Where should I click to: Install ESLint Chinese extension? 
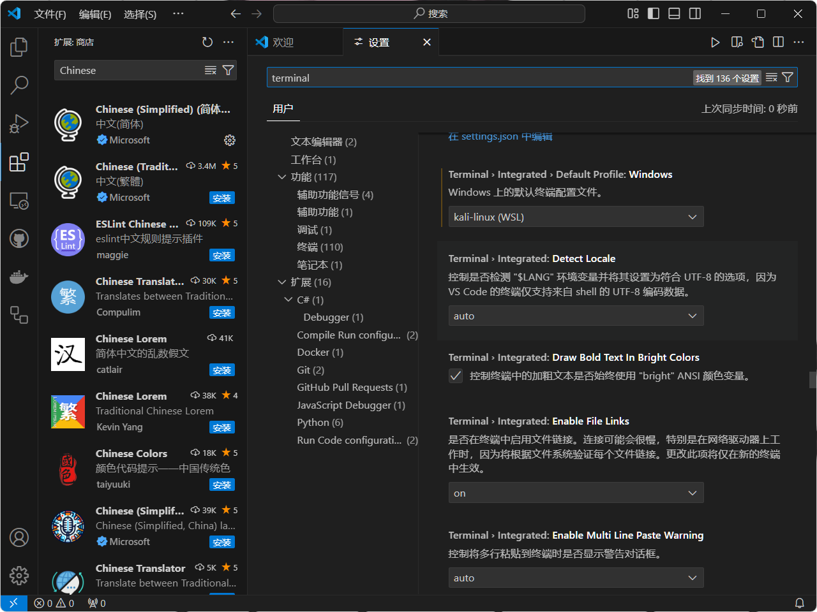click(x=222, y=256)
